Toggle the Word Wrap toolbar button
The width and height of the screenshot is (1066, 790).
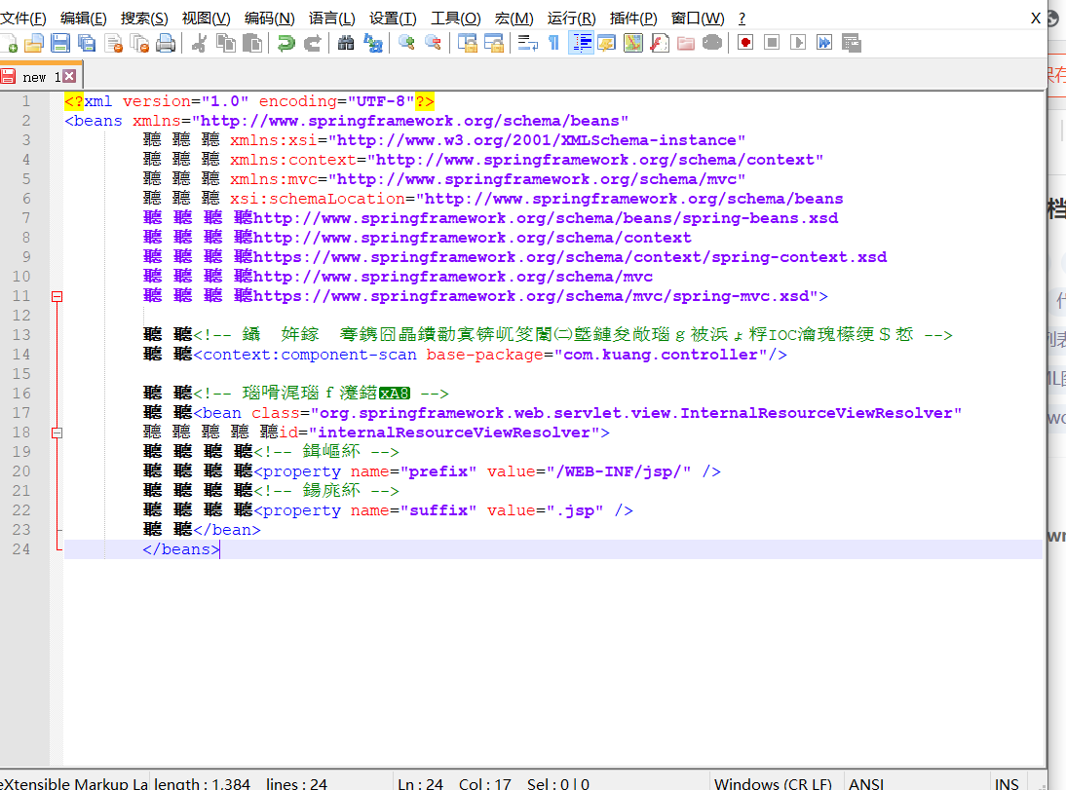pyautogui.click(x=527, y=44)
